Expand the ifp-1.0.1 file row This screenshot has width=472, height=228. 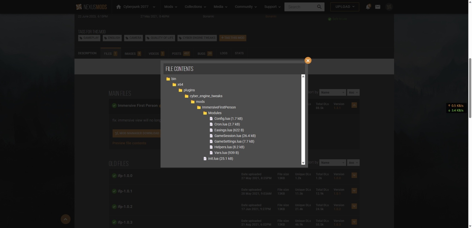(354, 191)
